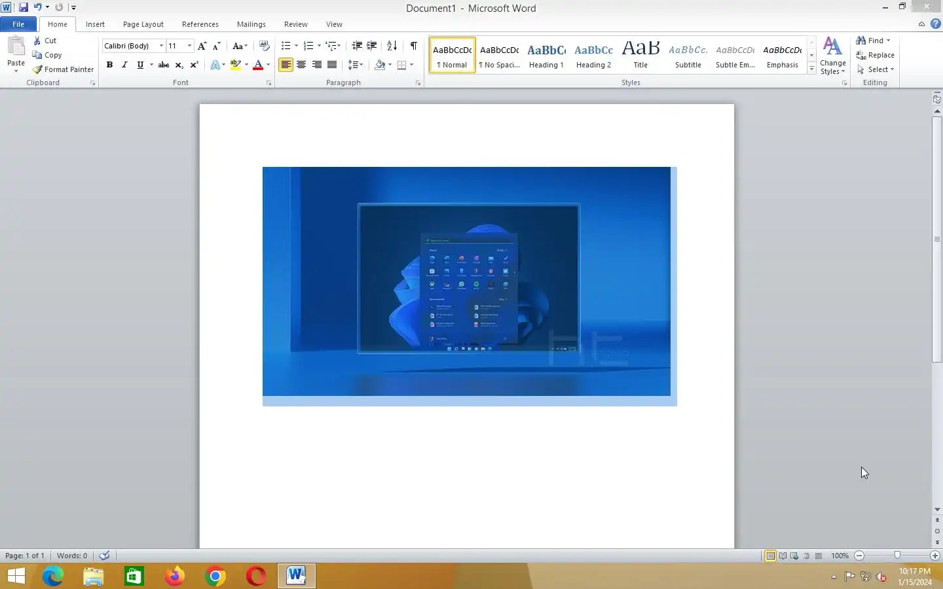Viewport: 943px width, 589px height.
Task: Apply subscript formatting
Action: click(x=179, y=65)
